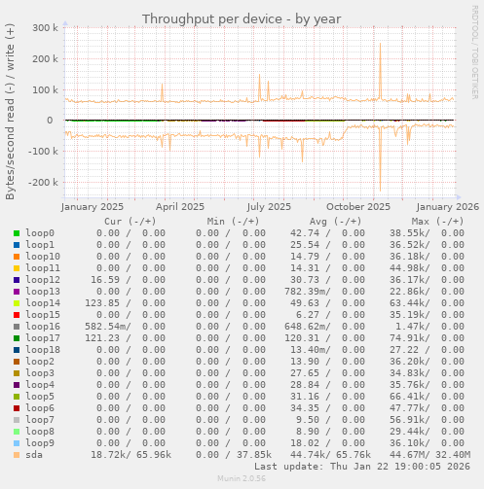The width and height of the screenshot is (484, 489).
Task: Click the January 2026 axis label
Action: 448,207
